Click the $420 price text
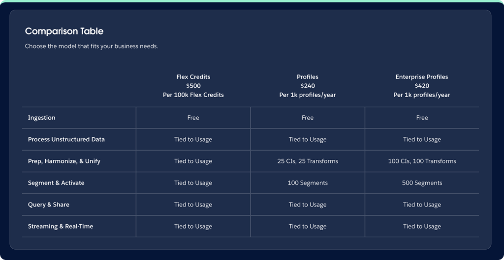 [x=422, y=86]
